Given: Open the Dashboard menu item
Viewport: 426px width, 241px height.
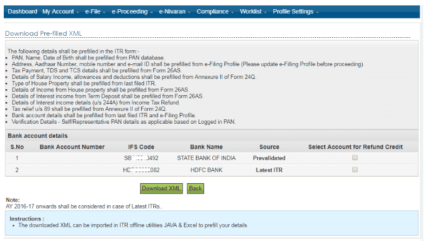Looking at the screenshot, I should 22,11.
